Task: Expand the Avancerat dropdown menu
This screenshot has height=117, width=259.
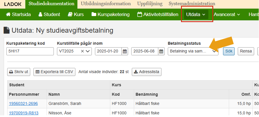Action: [x=227, y=14]
